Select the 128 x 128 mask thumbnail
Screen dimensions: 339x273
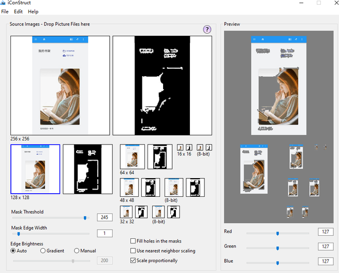point(87,169)
